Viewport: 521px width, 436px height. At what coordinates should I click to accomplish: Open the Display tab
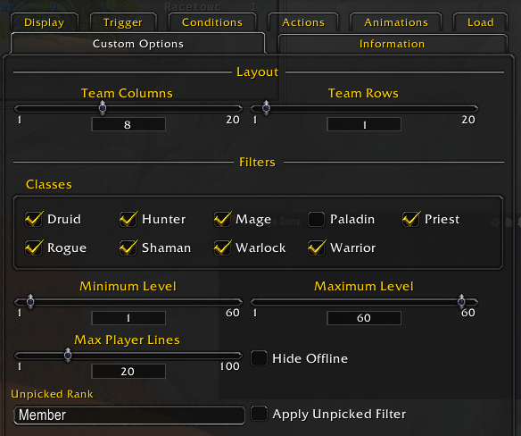click(45, 22)
